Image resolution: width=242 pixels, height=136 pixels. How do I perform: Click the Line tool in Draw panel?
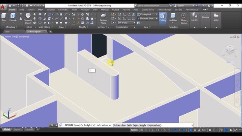[x=61, y=19]
